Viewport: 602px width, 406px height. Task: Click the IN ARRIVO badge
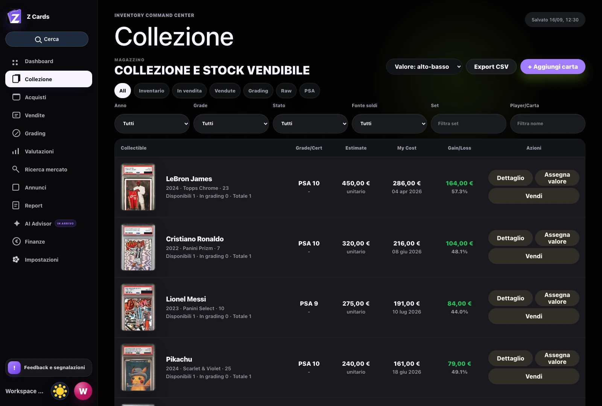click(65, 223)
